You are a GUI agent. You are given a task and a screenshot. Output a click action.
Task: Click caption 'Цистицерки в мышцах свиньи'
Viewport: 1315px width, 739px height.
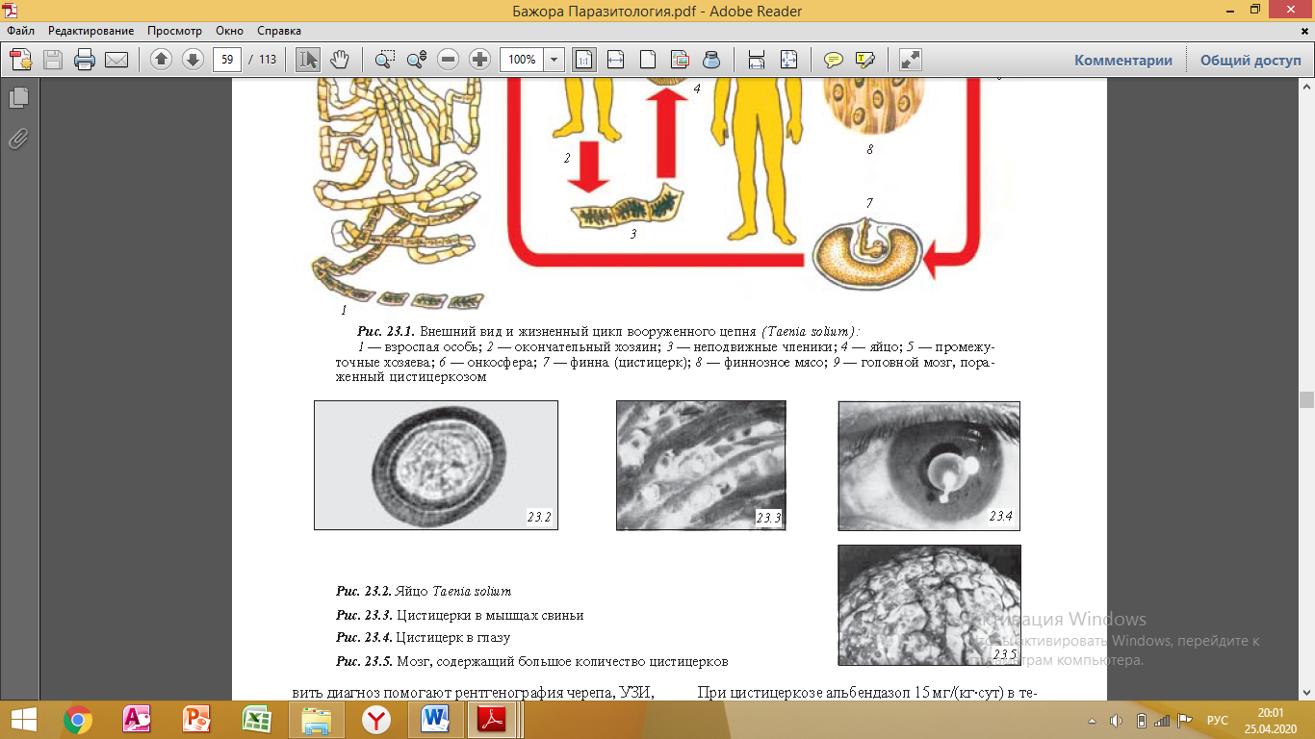click(x=490, y=615)
